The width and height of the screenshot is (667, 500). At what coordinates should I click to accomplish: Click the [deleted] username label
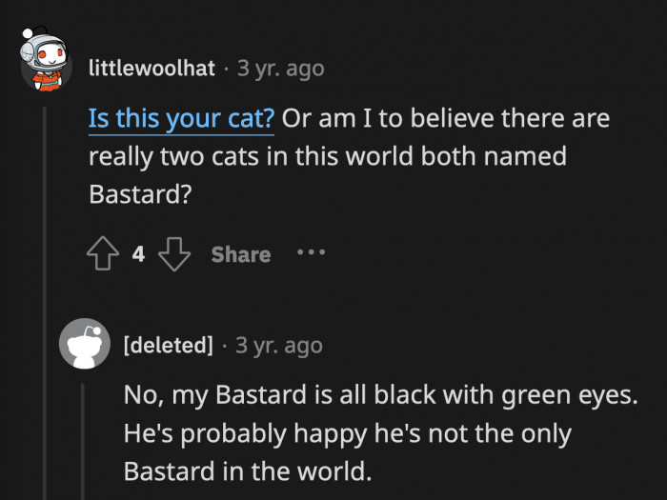(x=168, y=345)
